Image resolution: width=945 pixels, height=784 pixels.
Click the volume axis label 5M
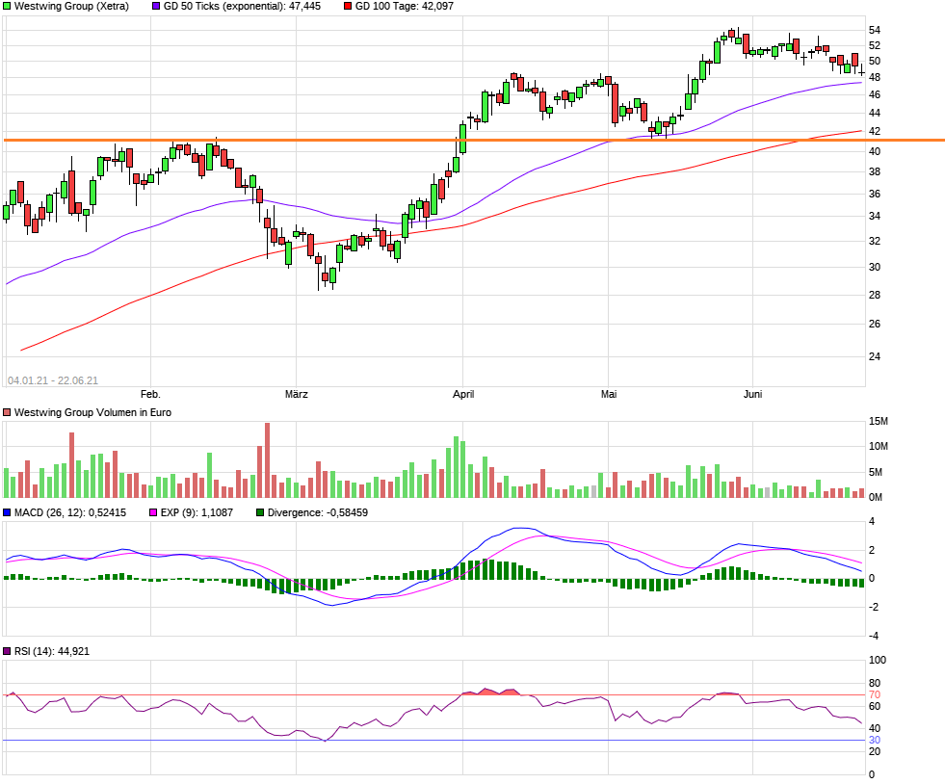click(876, 472)
